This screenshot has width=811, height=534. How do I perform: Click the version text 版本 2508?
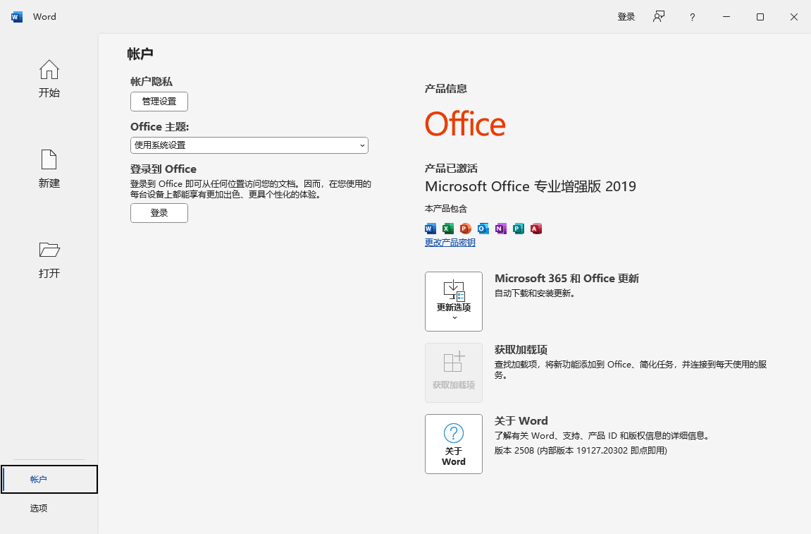tap(581, 451)
